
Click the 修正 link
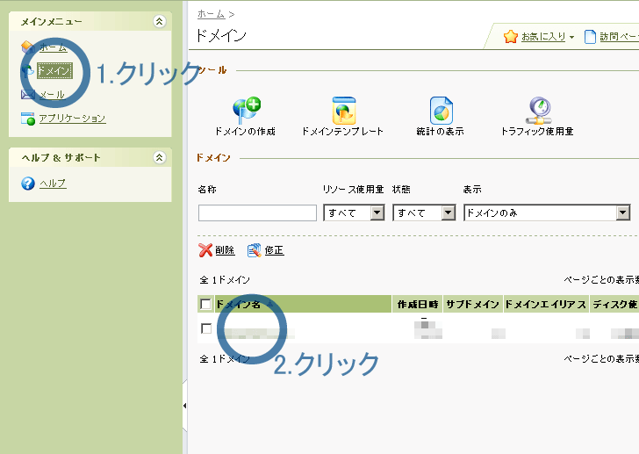coord(274,250)
